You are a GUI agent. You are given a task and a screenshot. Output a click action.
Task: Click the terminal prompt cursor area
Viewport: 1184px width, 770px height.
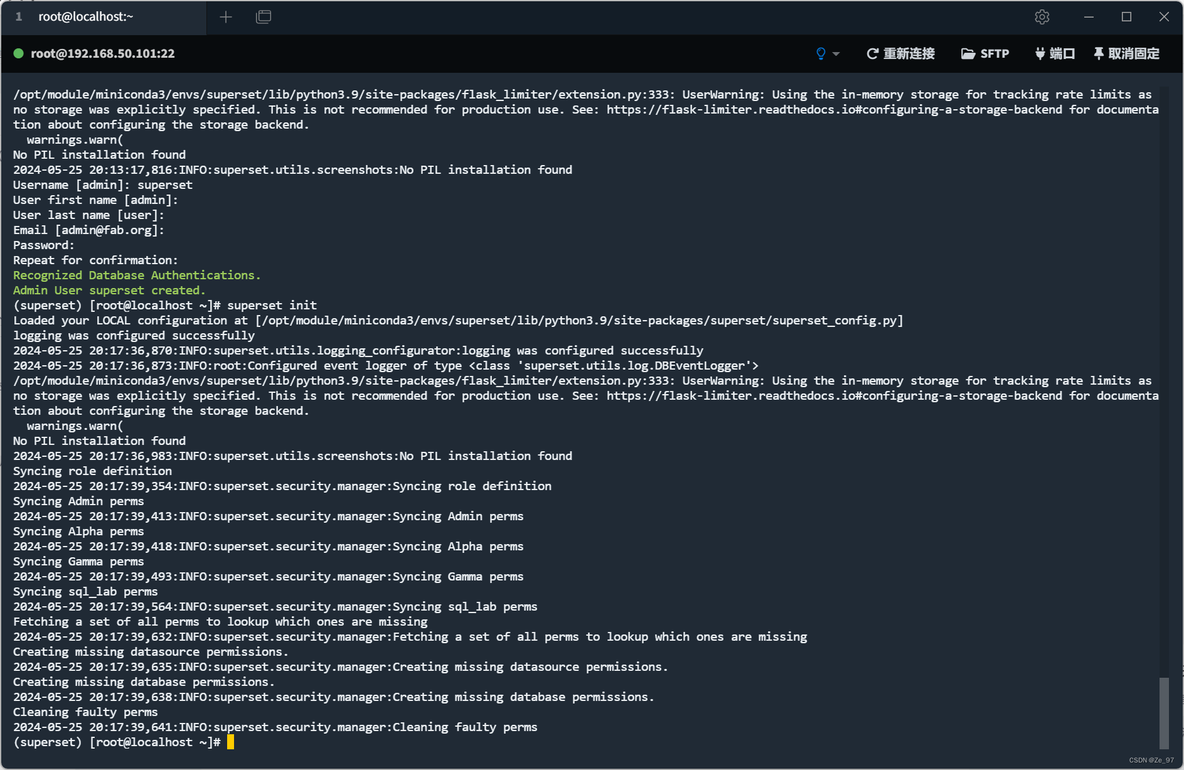(230, 742)
